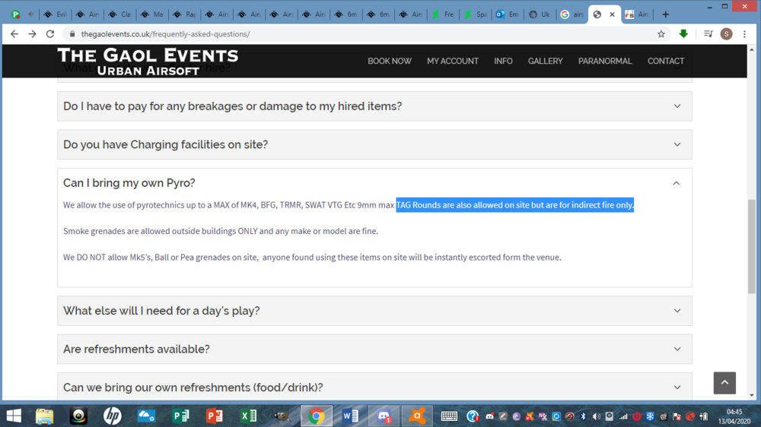
Task: Click the address bar URL field
Action: 342,34
